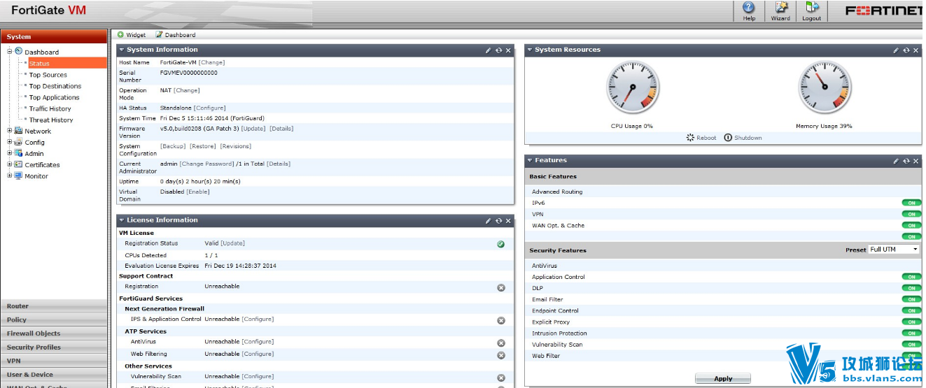Toggle the Email Filter switch
Screen dimensions: 926x388
[911, 299]
